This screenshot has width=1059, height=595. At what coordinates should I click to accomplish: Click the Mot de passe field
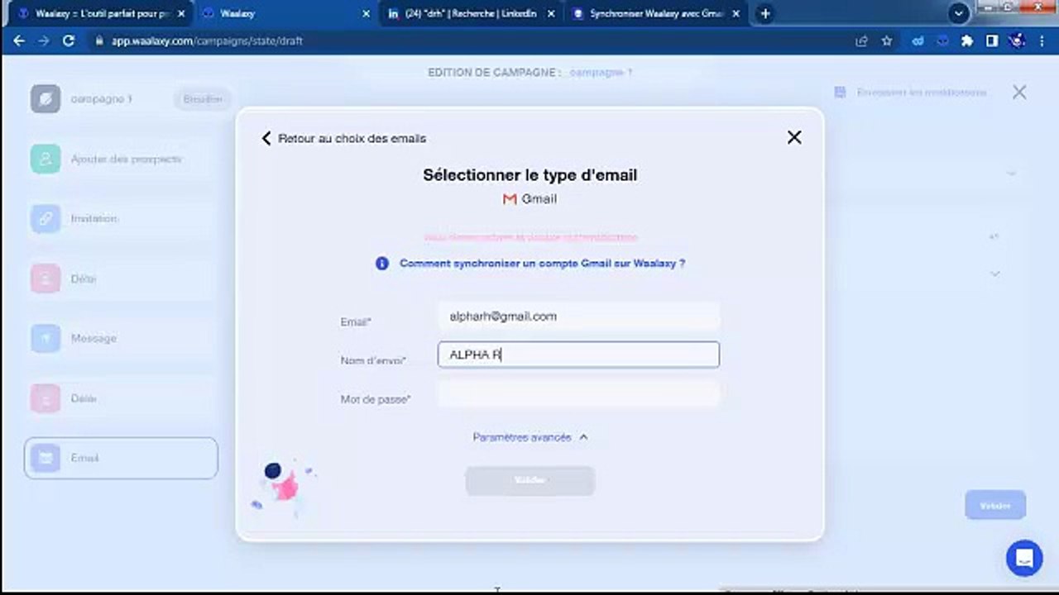pyautogui.click(x=578, y=395)
